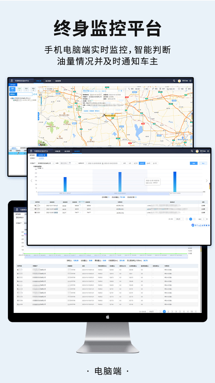Click the 搜索 map toolbar tool
This screenshot has width=215, height=383.
pos(130,89)
